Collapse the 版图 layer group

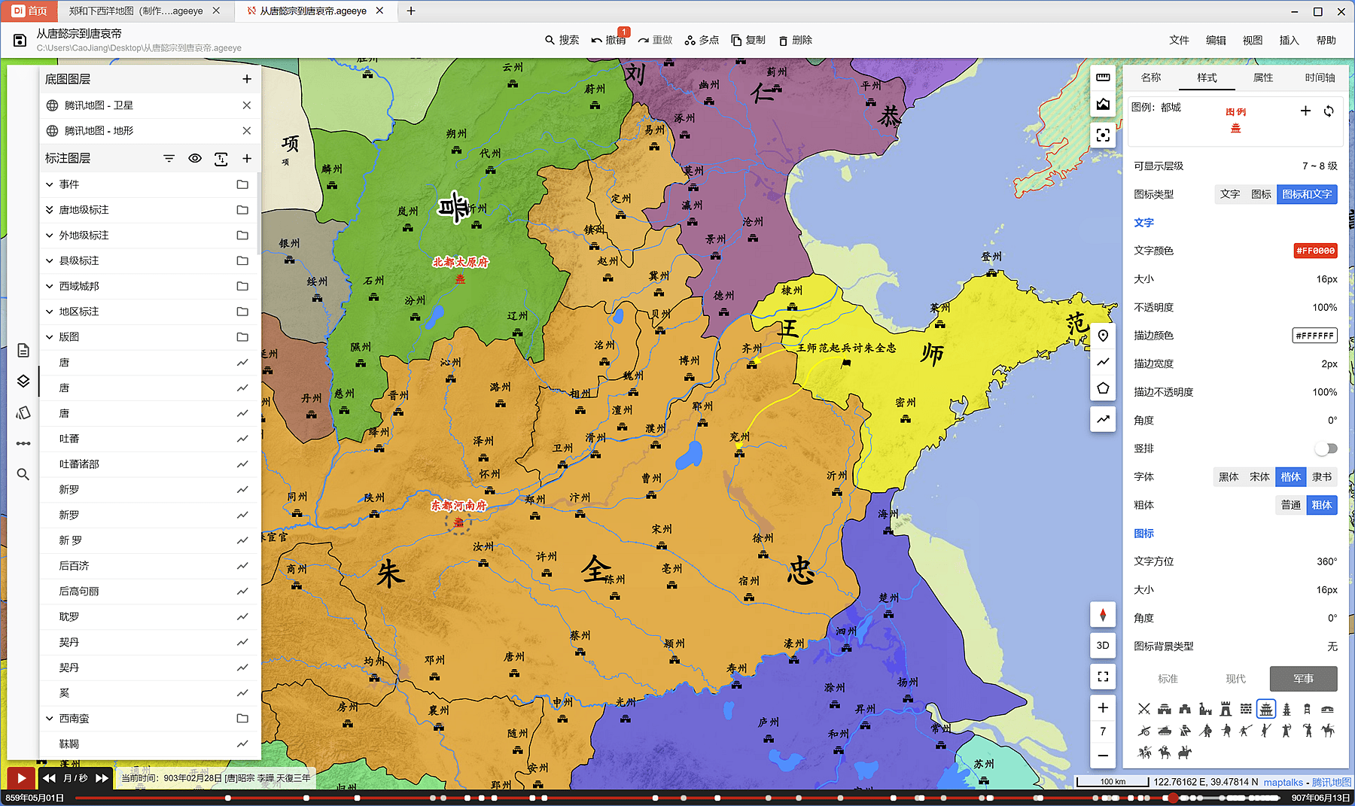pyautogui.click(x=50, y=337)
